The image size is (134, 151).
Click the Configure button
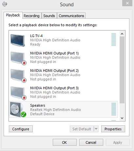tap(21, 129)
